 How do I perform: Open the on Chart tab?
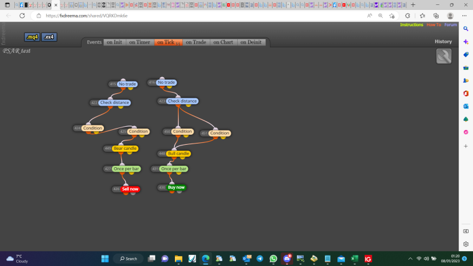pos(223,42)
